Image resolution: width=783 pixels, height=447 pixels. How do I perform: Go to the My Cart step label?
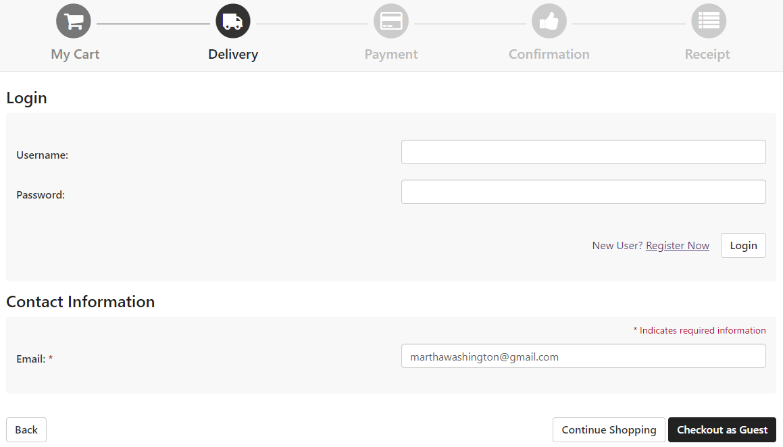(x=75, y=55)
